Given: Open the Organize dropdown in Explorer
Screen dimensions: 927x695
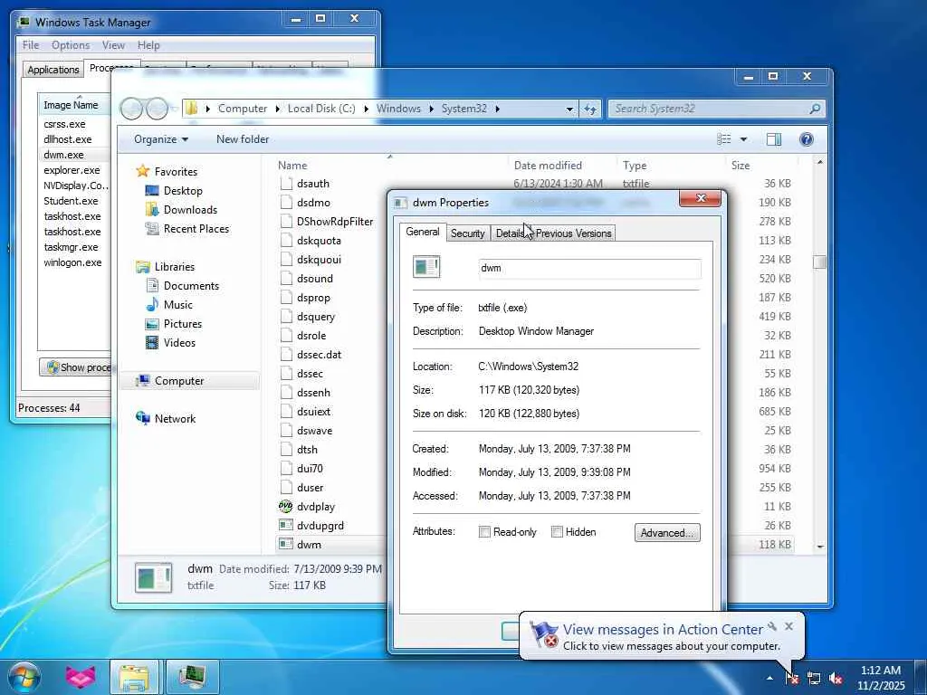Looking at the screenshot, I should tap(161, 139).
